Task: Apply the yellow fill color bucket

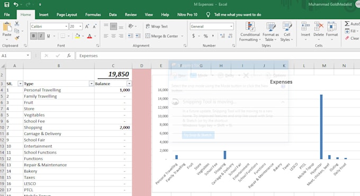Action: point(77,36)
